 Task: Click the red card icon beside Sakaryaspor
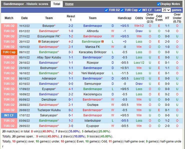[x=39, y=42]
